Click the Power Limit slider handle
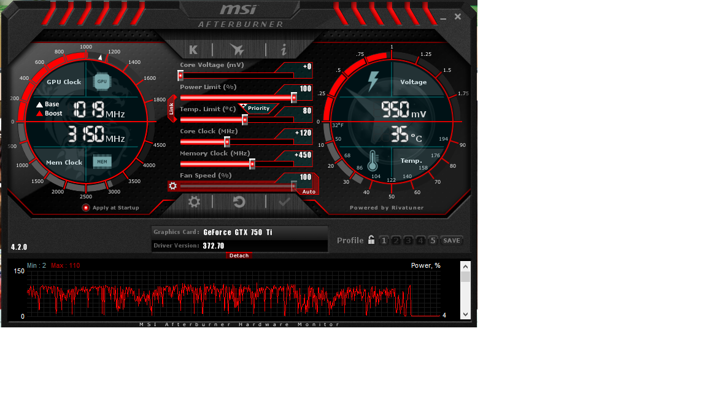The image size is (707, 398). pyautogui.click(x=294, y=98)
